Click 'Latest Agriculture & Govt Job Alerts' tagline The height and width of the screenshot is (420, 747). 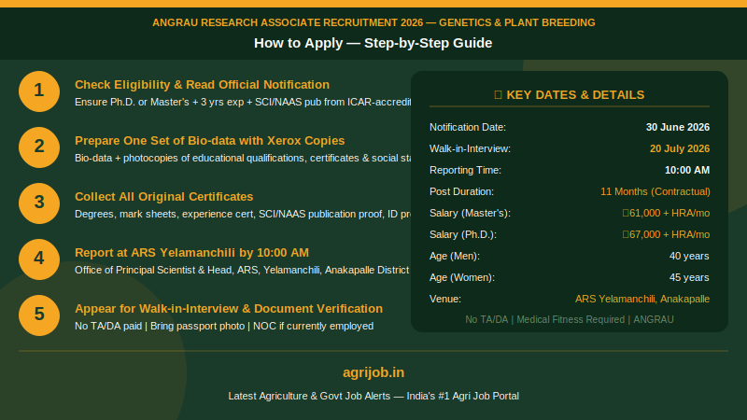[373, 396]
